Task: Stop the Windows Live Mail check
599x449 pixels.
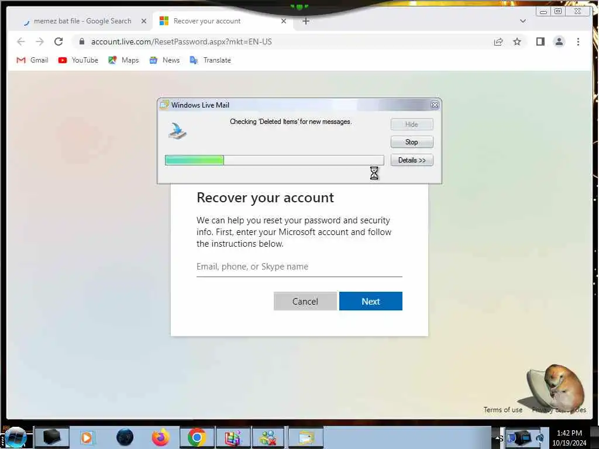Action: point(412,142)
